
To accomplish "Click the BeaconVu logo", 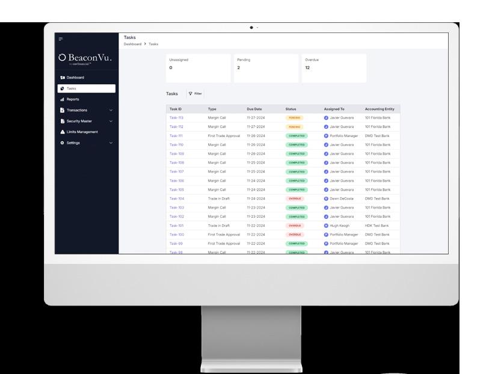I will (85, 59).
